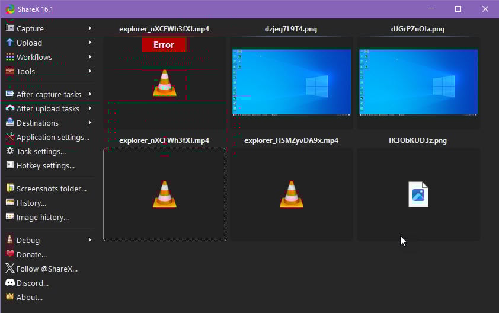This screenshot has width=499, height=313.
Task: Select the highlighted explorer_nXCFWh3fXI.mp4 thumbnail
Action: pyautogui.click(x=165, y=194)
